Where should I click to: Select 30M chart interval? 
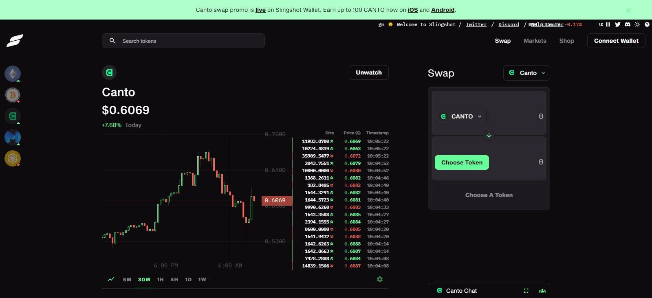[144, 280]
